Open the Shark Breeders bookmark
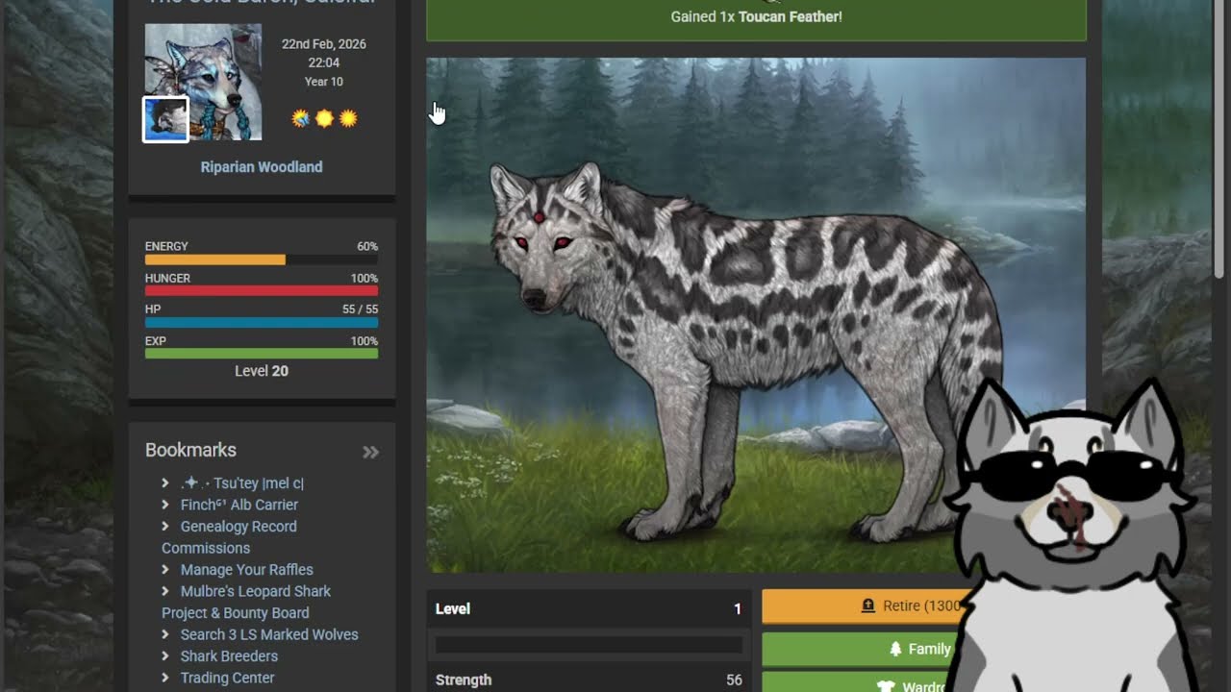The width and height of the screenshot is (1231, 692). (x=229, y=655)
